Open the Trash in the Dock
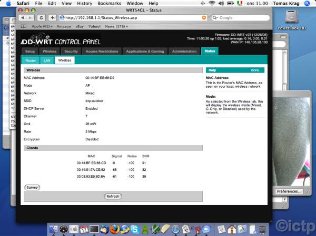316x236 pixels. coord(262,229)
